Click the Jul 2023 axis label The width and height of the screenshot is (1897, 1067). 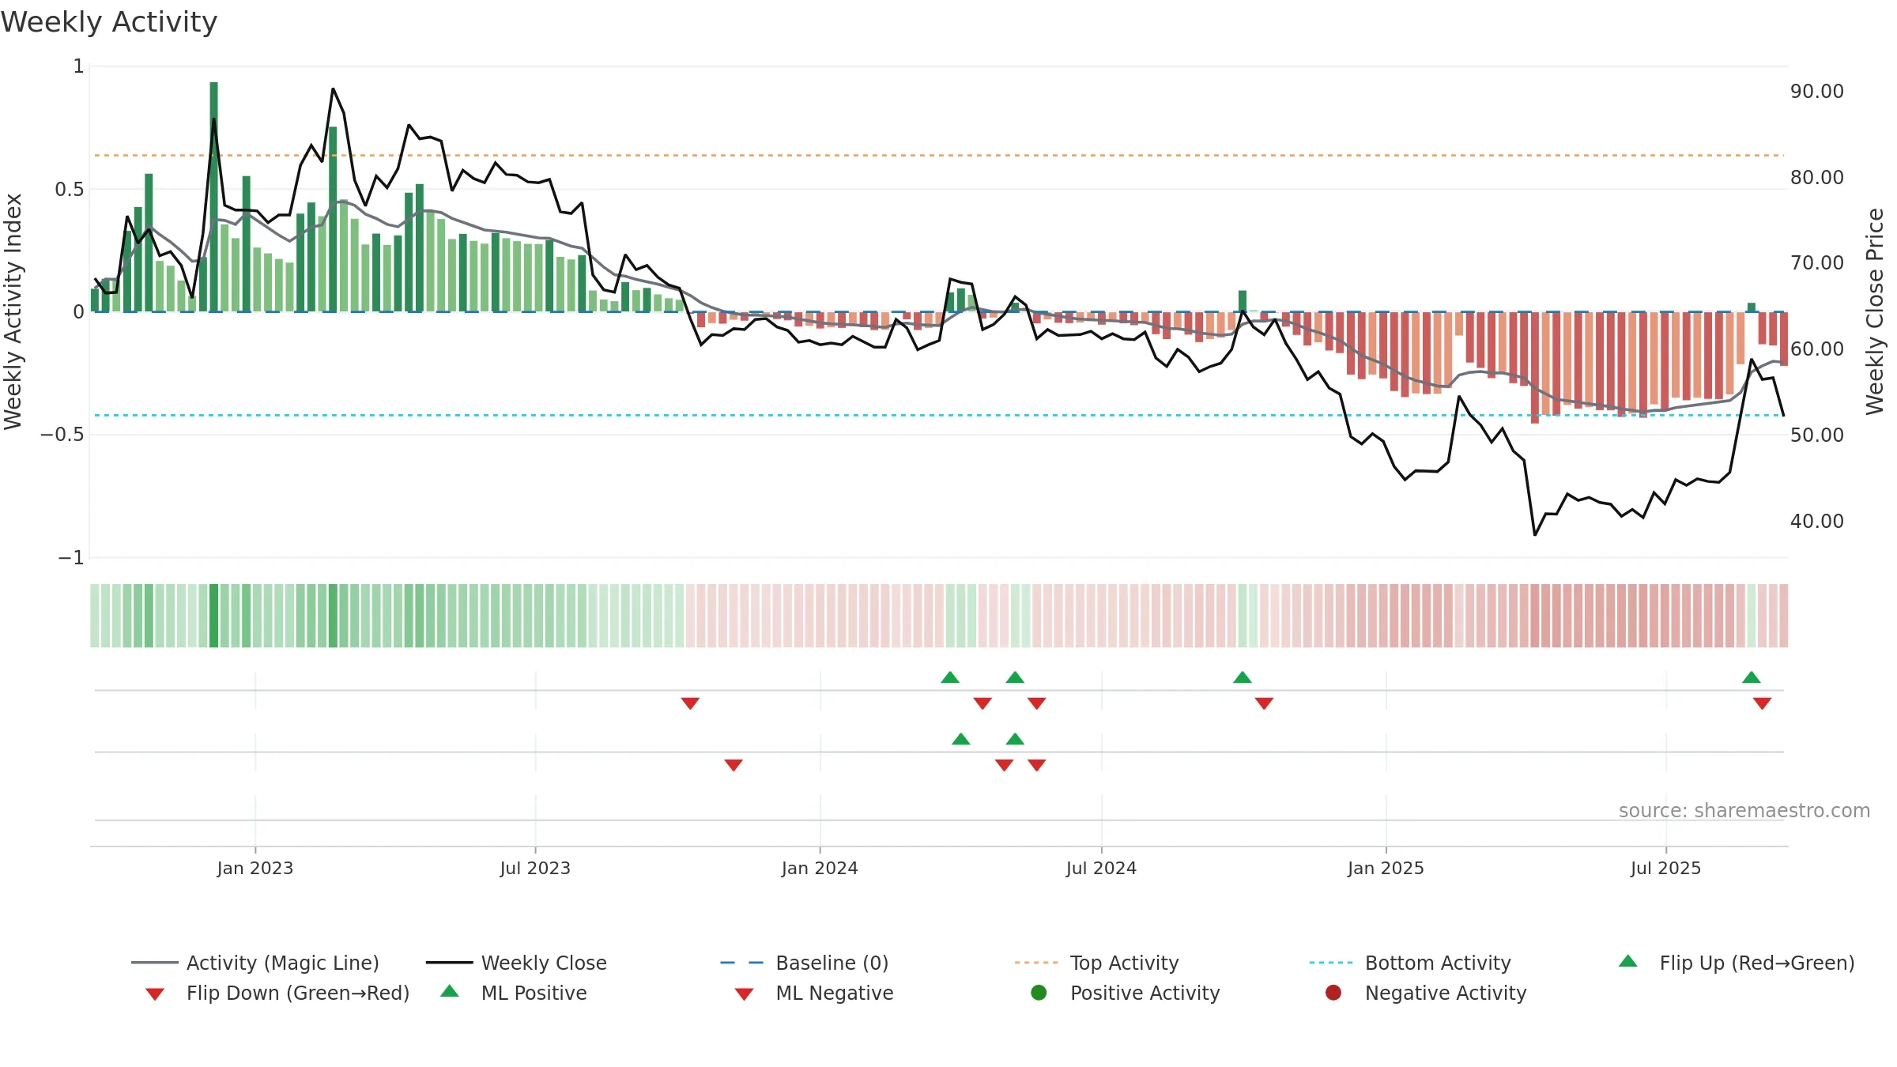[x=535, y=869]
